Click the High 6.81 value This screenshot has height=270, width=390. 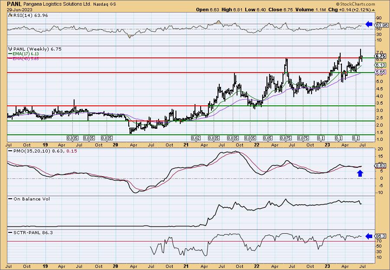233,10
